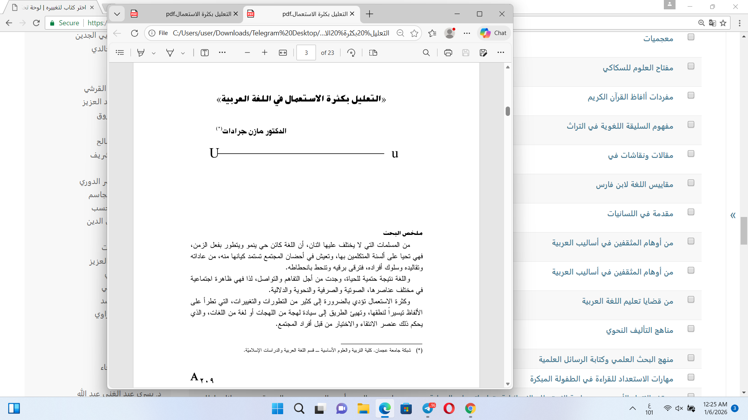Switch to Chrome tab اختر كتاب لتغييره
This screenshot has height=420, width=748.
(x=53, y=7)
